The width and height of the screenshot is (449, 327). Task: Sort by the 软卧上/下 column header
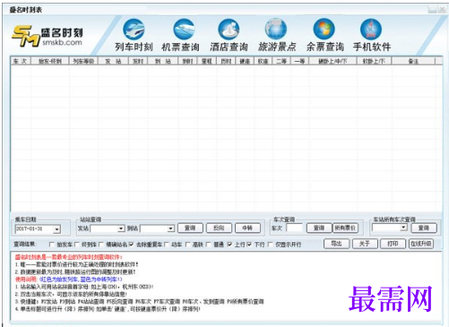point(374,61)
